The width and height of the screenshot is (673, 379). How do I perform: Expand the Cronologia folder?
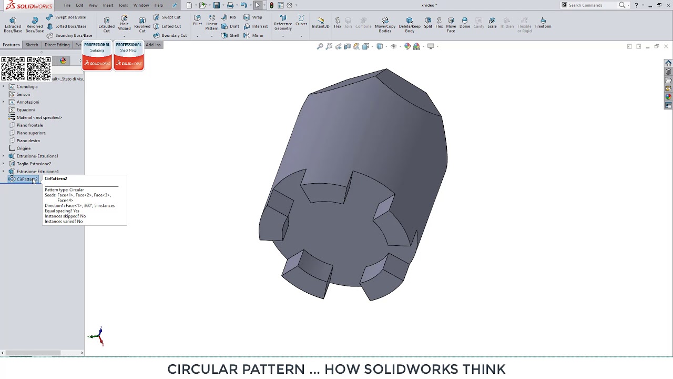[3, 86]
